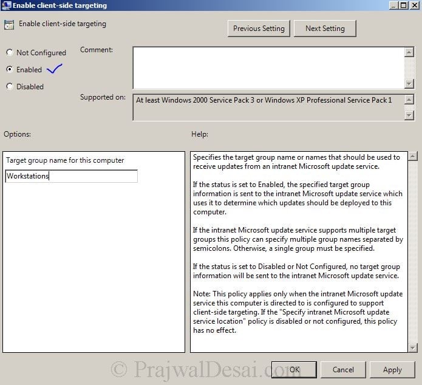Screen dimensions: 422x385
Task: Click the Supported on box scroll up arrow
Action: click(409, 100)
